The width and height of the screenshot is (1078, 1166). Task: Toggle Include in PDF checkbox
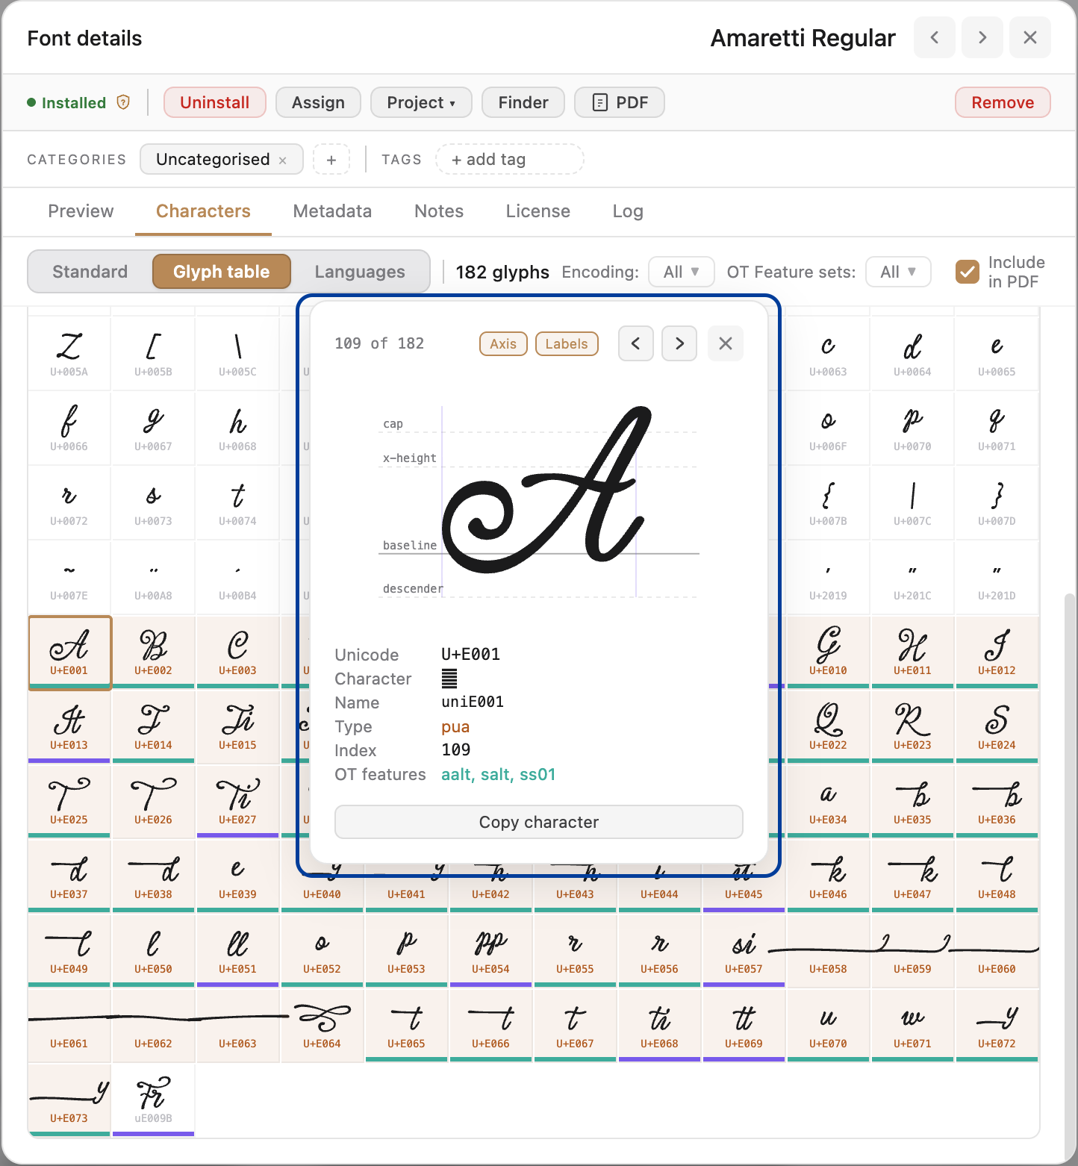pos(968,272)
